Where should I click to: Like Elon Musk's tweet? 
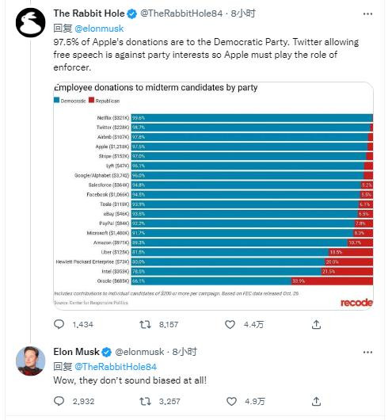tap(231, 401)
